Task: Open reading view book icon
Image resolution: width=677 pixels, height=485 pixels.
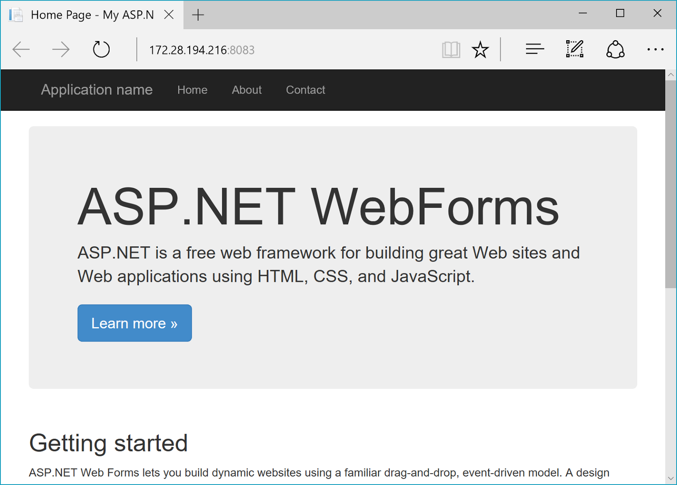Action: click(x=451, y=50)
